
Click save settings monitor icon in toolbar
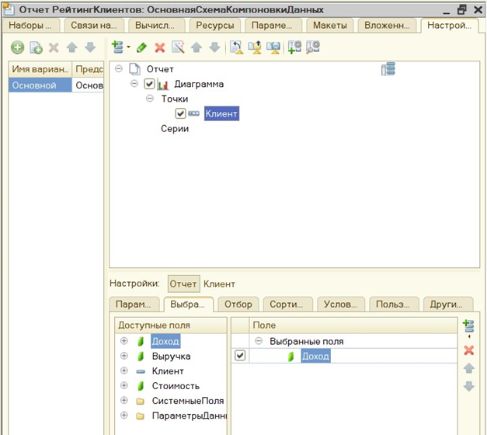[273, 47]
